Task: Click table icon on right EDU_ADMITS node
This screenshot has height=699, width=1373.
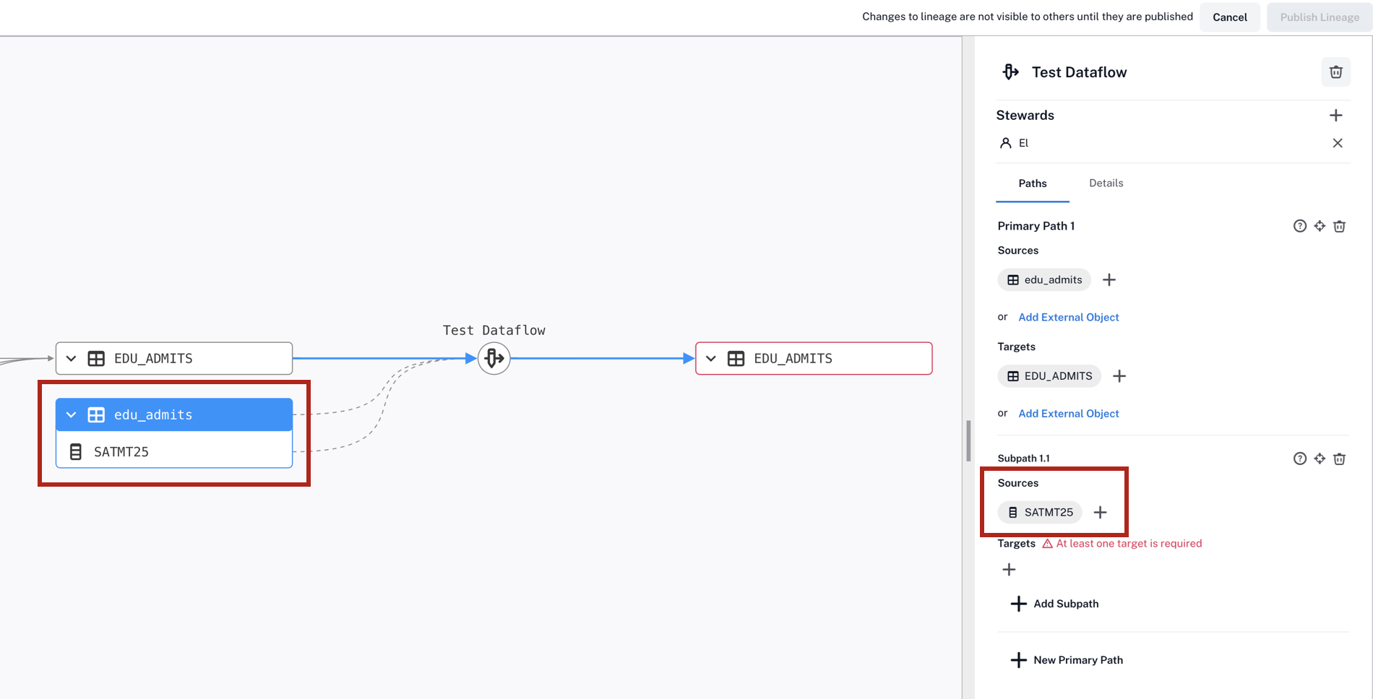Action: click(x=736, y=358)
